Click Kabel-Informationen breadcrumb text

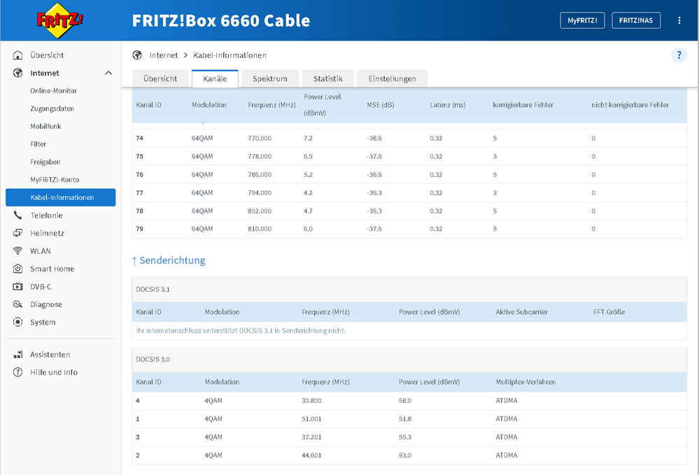click(x=230, y=55)
